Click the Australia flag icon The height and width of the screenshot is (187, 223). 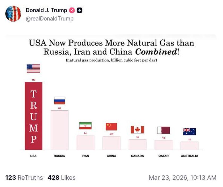tap(190, 131)
